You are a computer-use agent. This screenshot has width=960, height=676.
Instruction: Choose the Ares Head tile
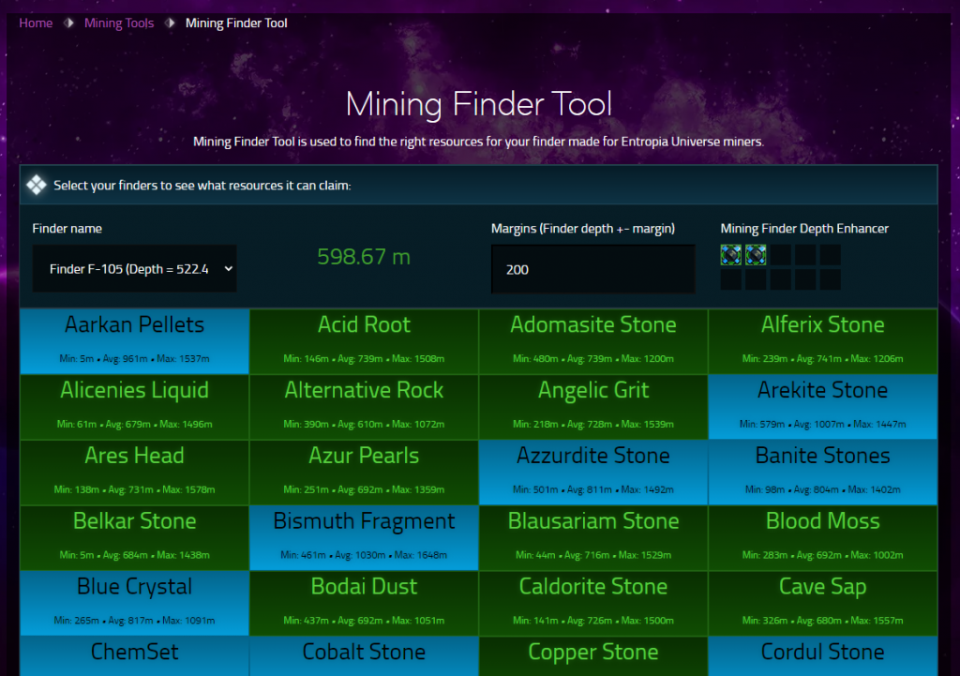point(135,473)
